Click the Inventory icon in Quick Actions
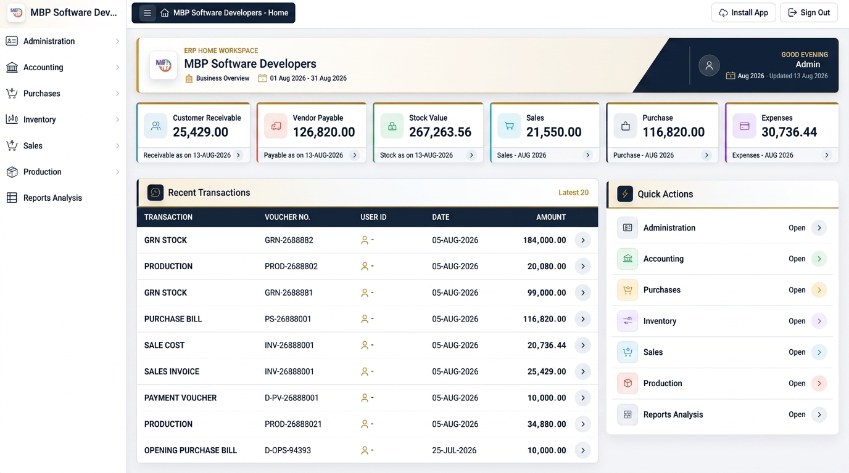This screenshot has height=473, width=849. pos(627,321)
